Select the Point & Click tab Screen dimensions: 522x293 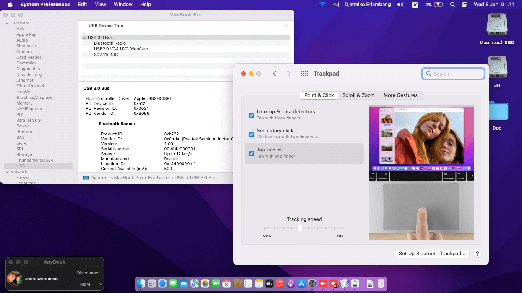click(319, 95)
